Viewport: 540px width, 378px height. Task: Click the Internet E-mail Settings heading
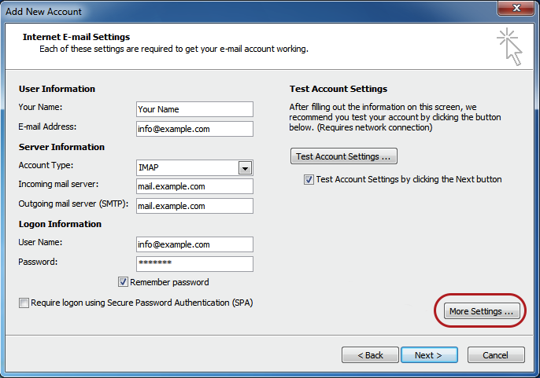[76, 37]
